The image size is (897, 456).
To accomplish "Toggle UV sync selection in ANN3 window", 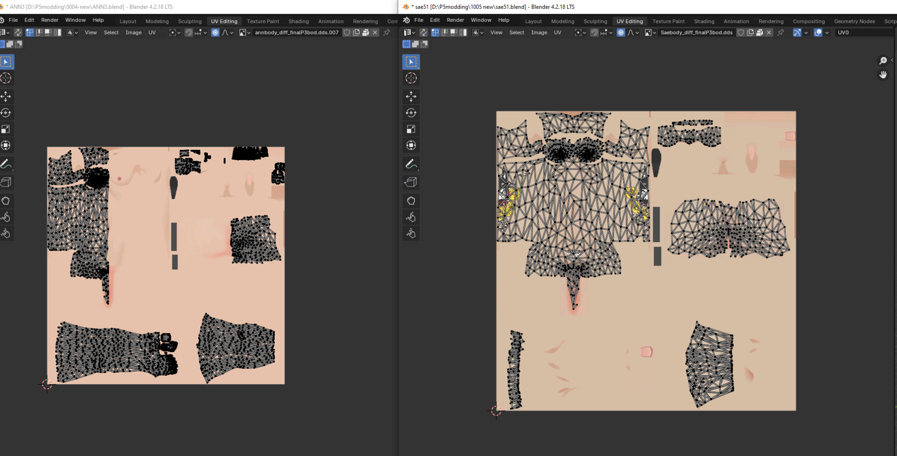I will click(x=18, y=33).
